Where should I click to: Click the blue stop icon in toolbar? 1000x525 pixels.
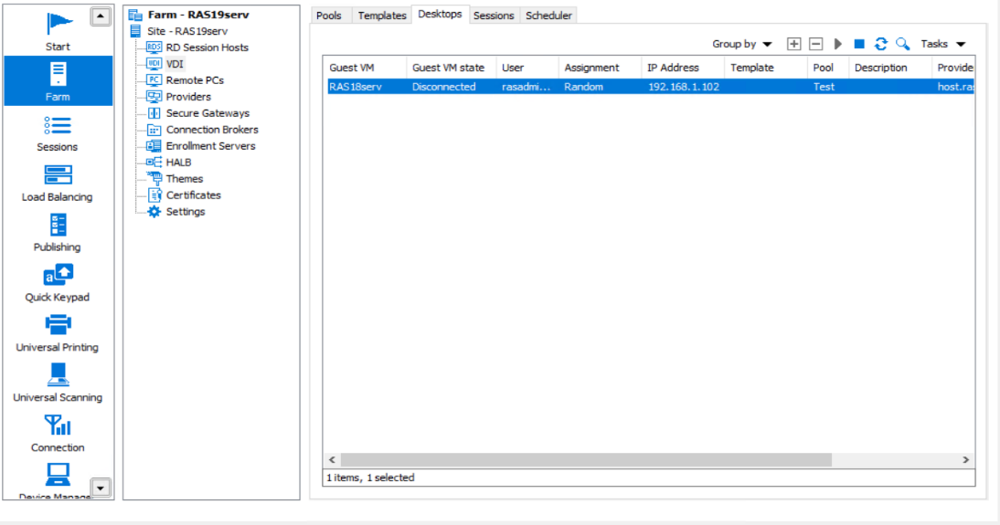(859, 44)
